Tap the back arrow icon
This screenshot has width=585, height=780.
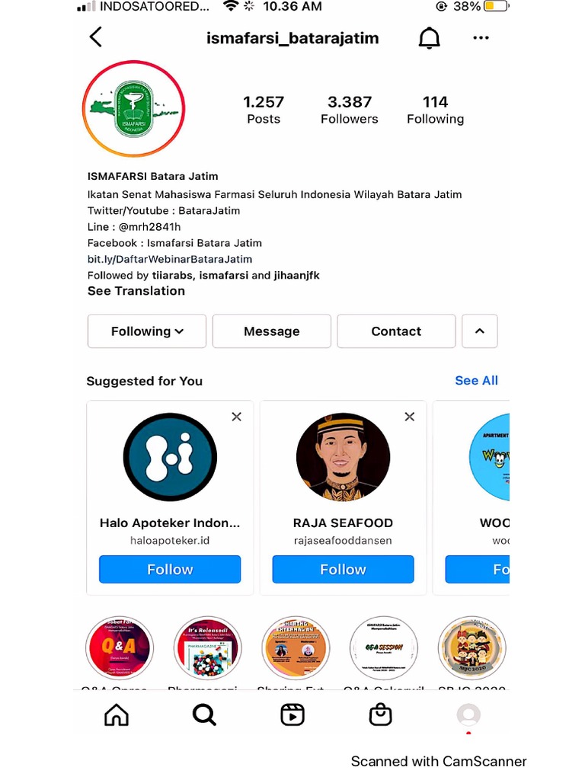click(x=95, y=37)
